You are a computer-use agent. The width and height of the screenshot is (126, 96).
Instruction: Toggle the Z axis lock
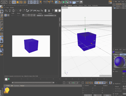point(37,2)
